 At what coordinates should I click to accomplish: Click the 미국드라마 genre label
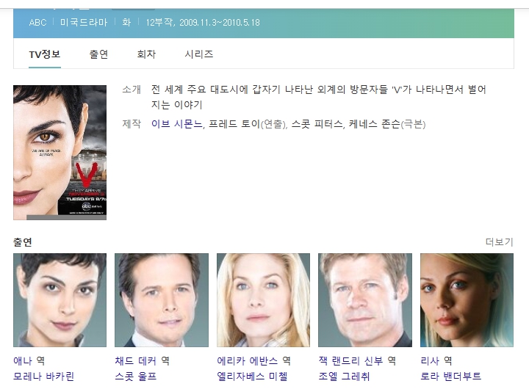pos(84,23)
